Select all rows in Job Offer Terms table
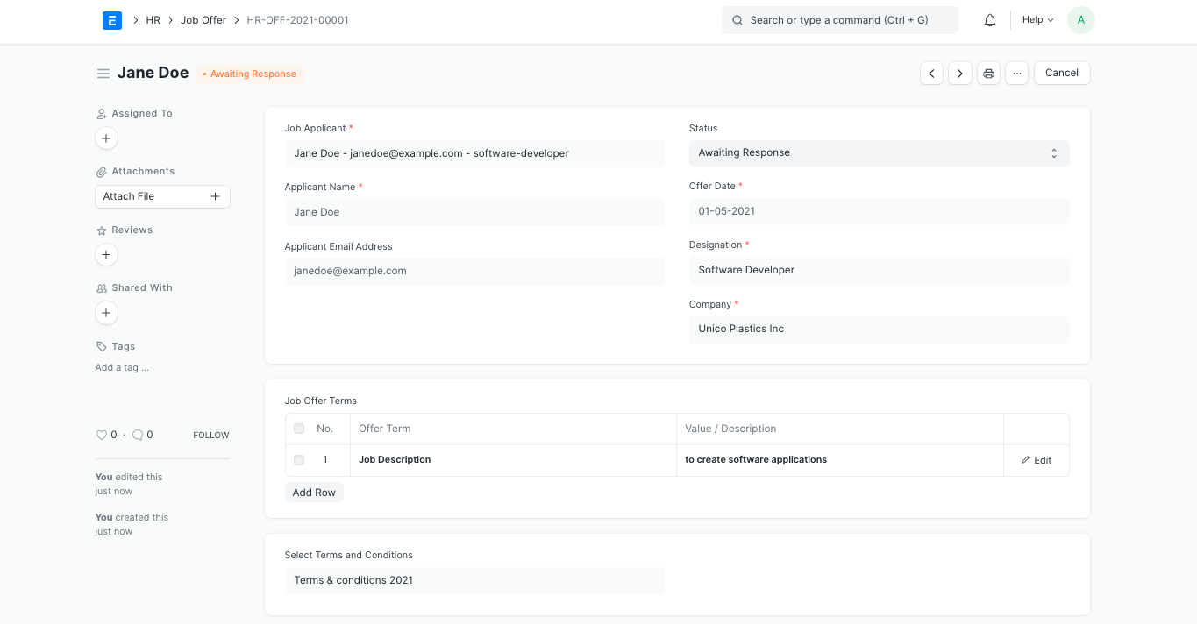1197x624 pixels. coord(298,429)
